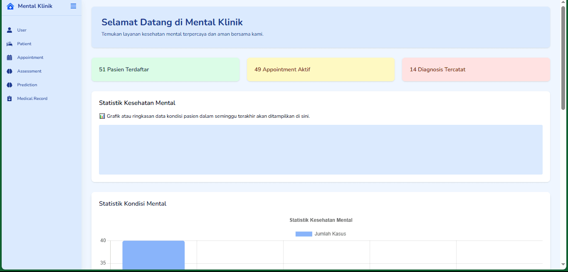Open the Appointment calendar icon
The image size is (568, 272).
[9, 57]
